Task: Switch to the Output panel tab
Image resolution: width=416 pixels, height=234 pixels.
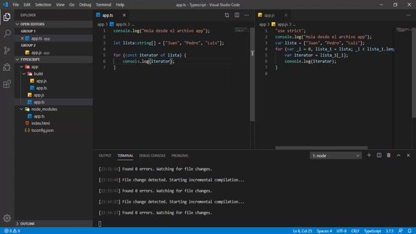Action: 105,156
